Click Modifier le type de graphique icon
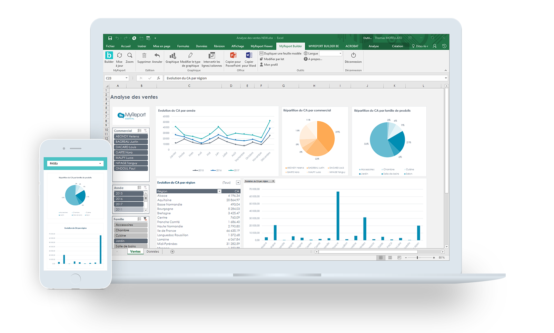The image size is (554, 333). point(190,55)
